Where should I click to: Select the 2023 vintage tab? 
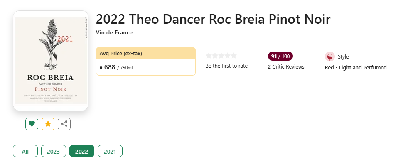pos(54,151)
